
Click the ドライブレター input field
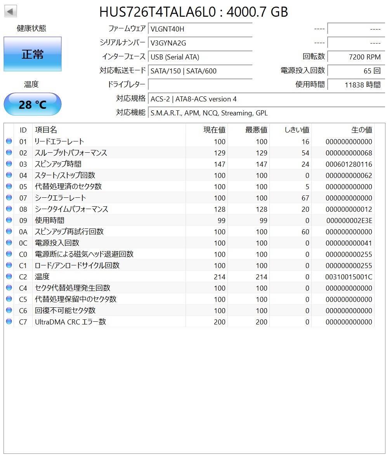click(200, 85)
